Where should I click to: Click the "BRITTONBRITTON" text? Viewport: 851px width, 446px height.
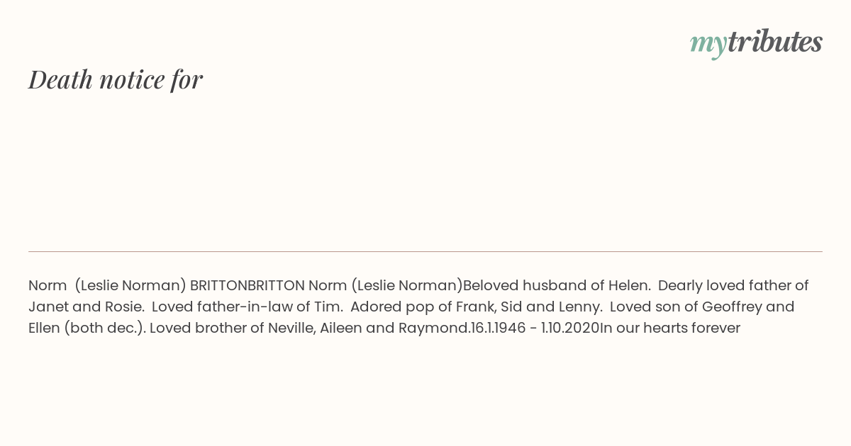tap(247, 285)
